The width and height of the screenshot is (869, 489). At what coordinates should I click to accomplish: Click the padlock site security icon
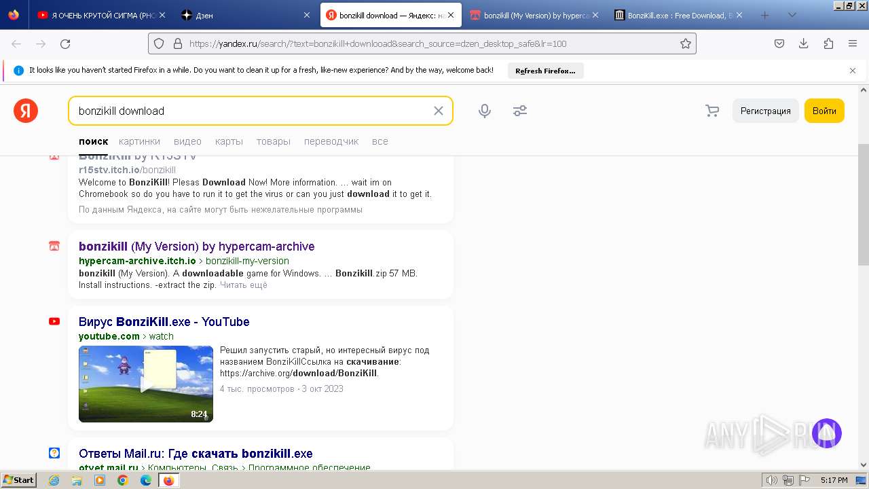click(x=178, y=43)
